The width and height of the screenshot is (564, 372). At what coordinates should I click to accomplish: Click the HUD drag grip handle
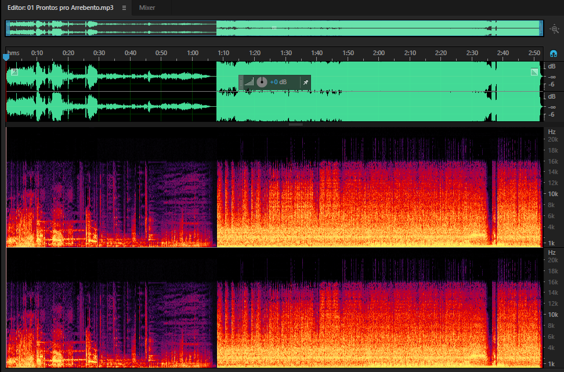tap(241, 82)
